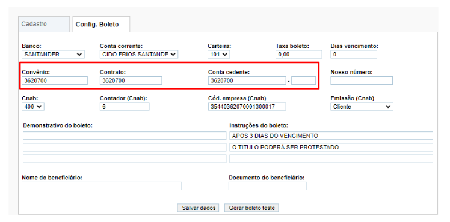
Task: Click the third Demonstrativo do boleto line
Action: point(125,159)
